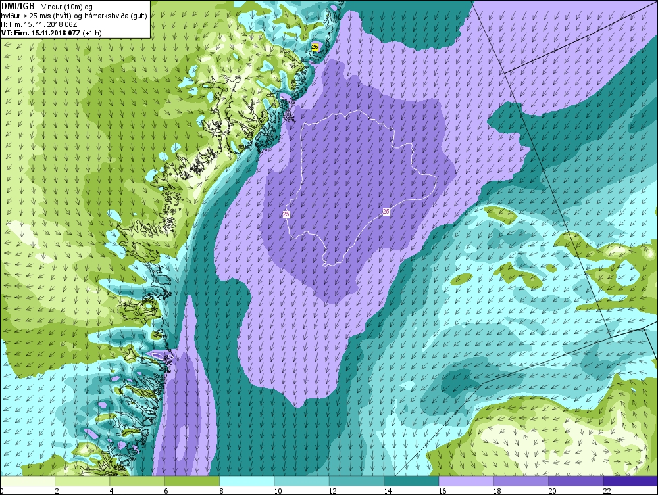Pick the palest 0–2 m/s legend swatch

[28, 481]
